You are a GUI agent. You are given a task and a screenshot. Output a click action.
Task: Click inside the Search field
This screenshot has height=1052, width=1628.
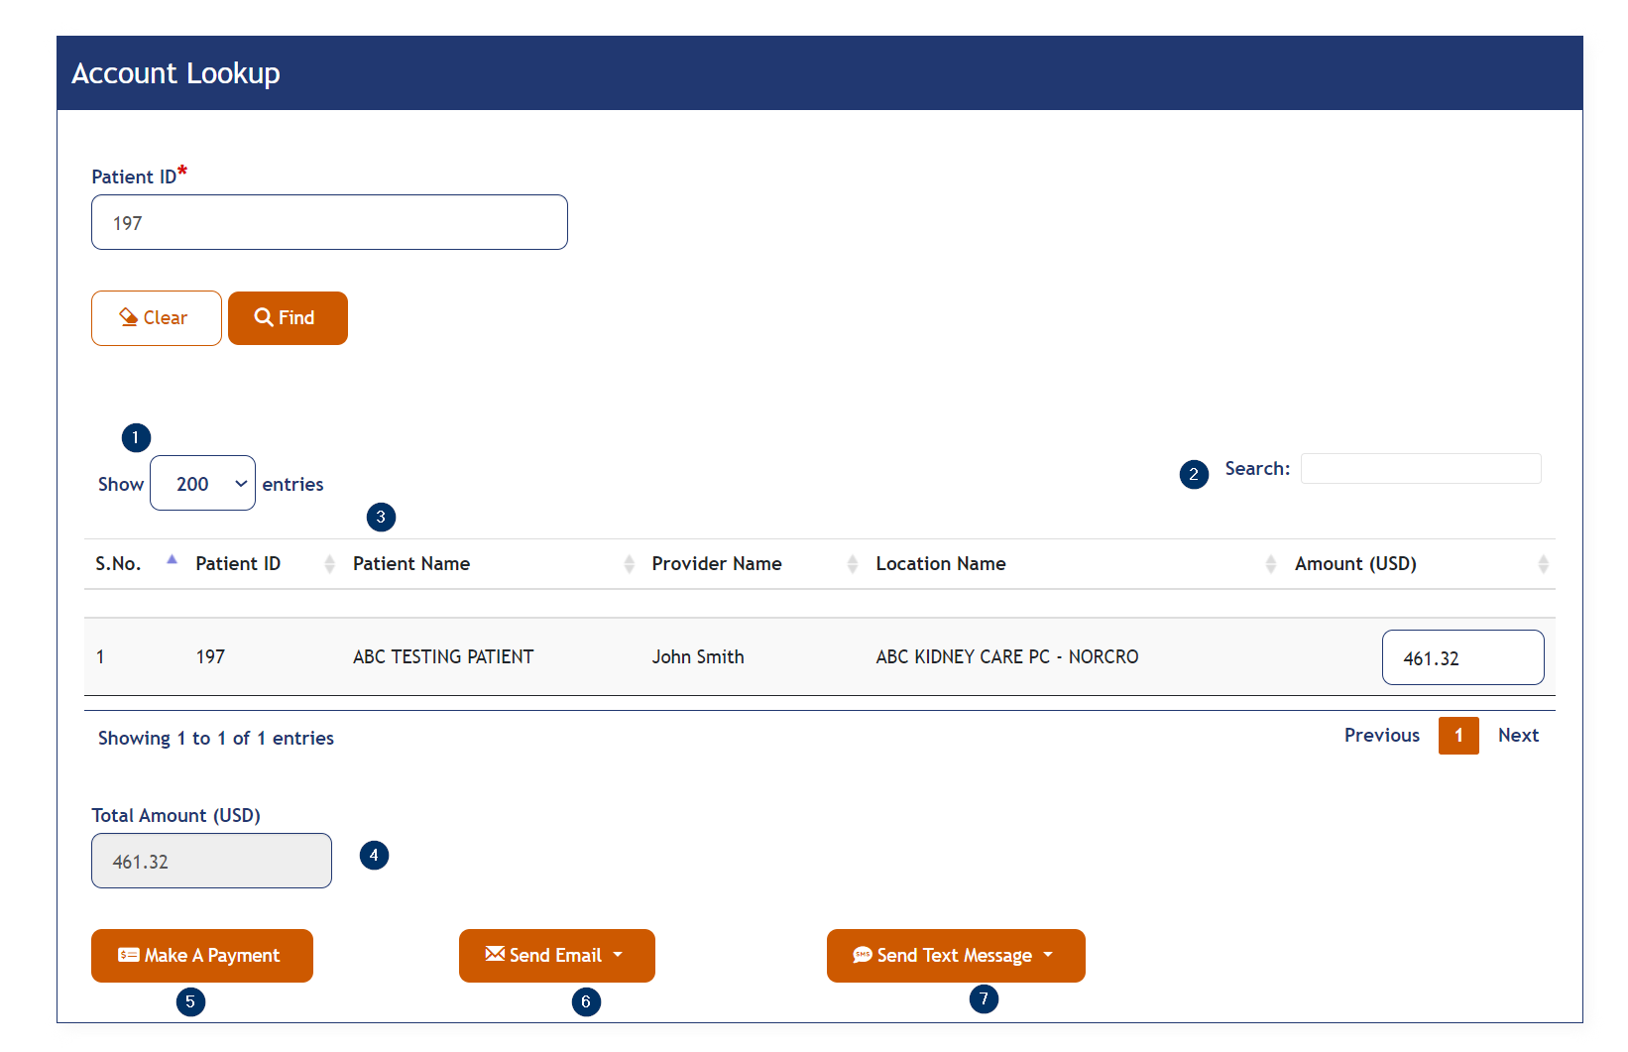tap(1420, 468)
